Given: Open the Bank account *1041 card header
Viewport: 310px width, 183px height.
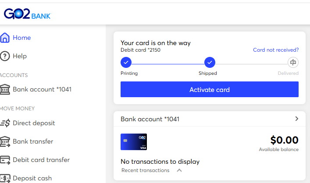Looking at the screenshot, I should [210, 119].
